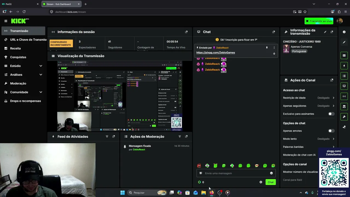
Task: Open the Kick hamburger menu
Action: pos(6,21)
